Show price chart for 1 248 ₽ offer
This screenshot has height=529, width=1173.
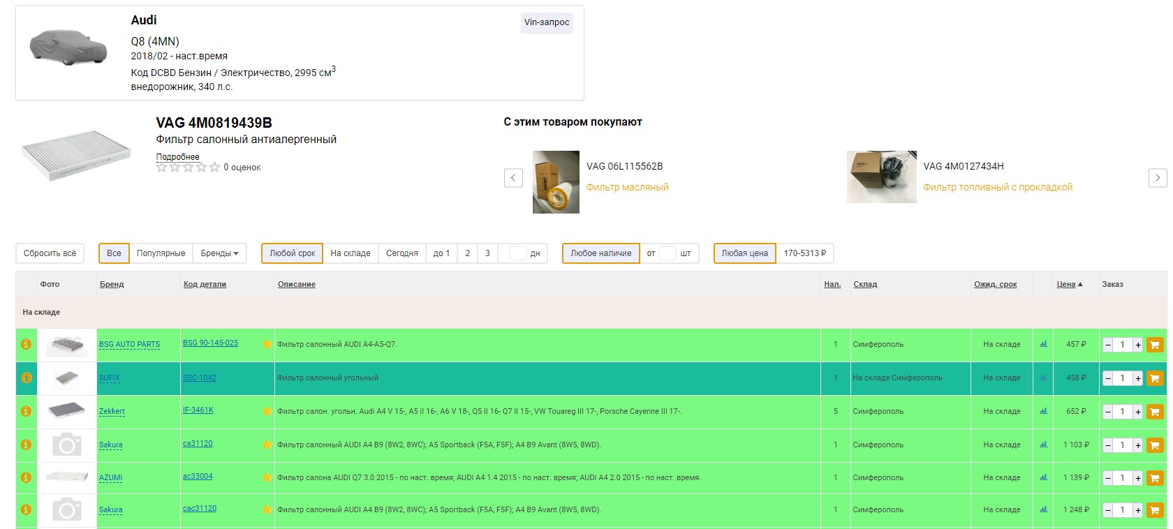click(x=1043, y=509)
